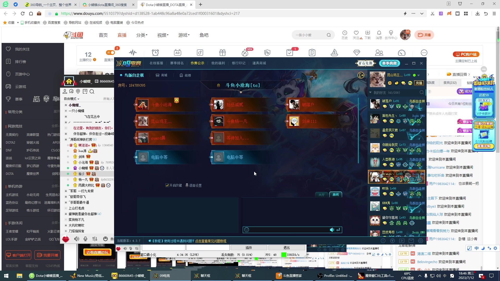Toggle the 开启改键 checkbox
The image size is (500, 281).
(167, 185)
